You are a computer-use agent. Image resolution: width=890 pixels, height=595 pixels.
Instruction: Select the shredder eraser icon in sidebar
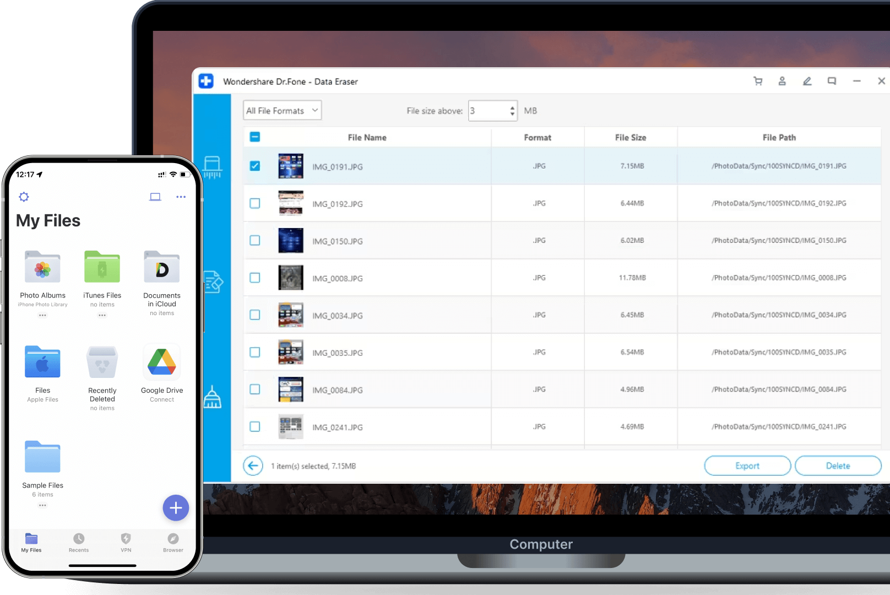212,167
